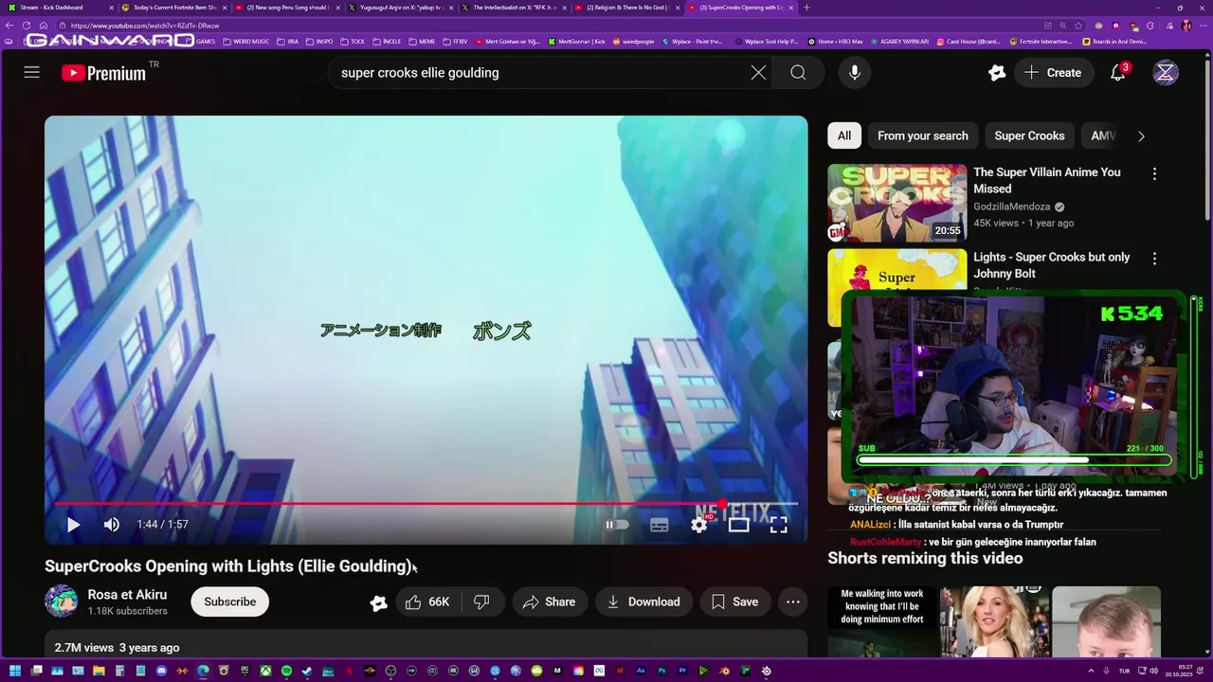This screenshot has width=1213, height=682.
Task: Dislike the video
Action: click(x=481, y=601)
